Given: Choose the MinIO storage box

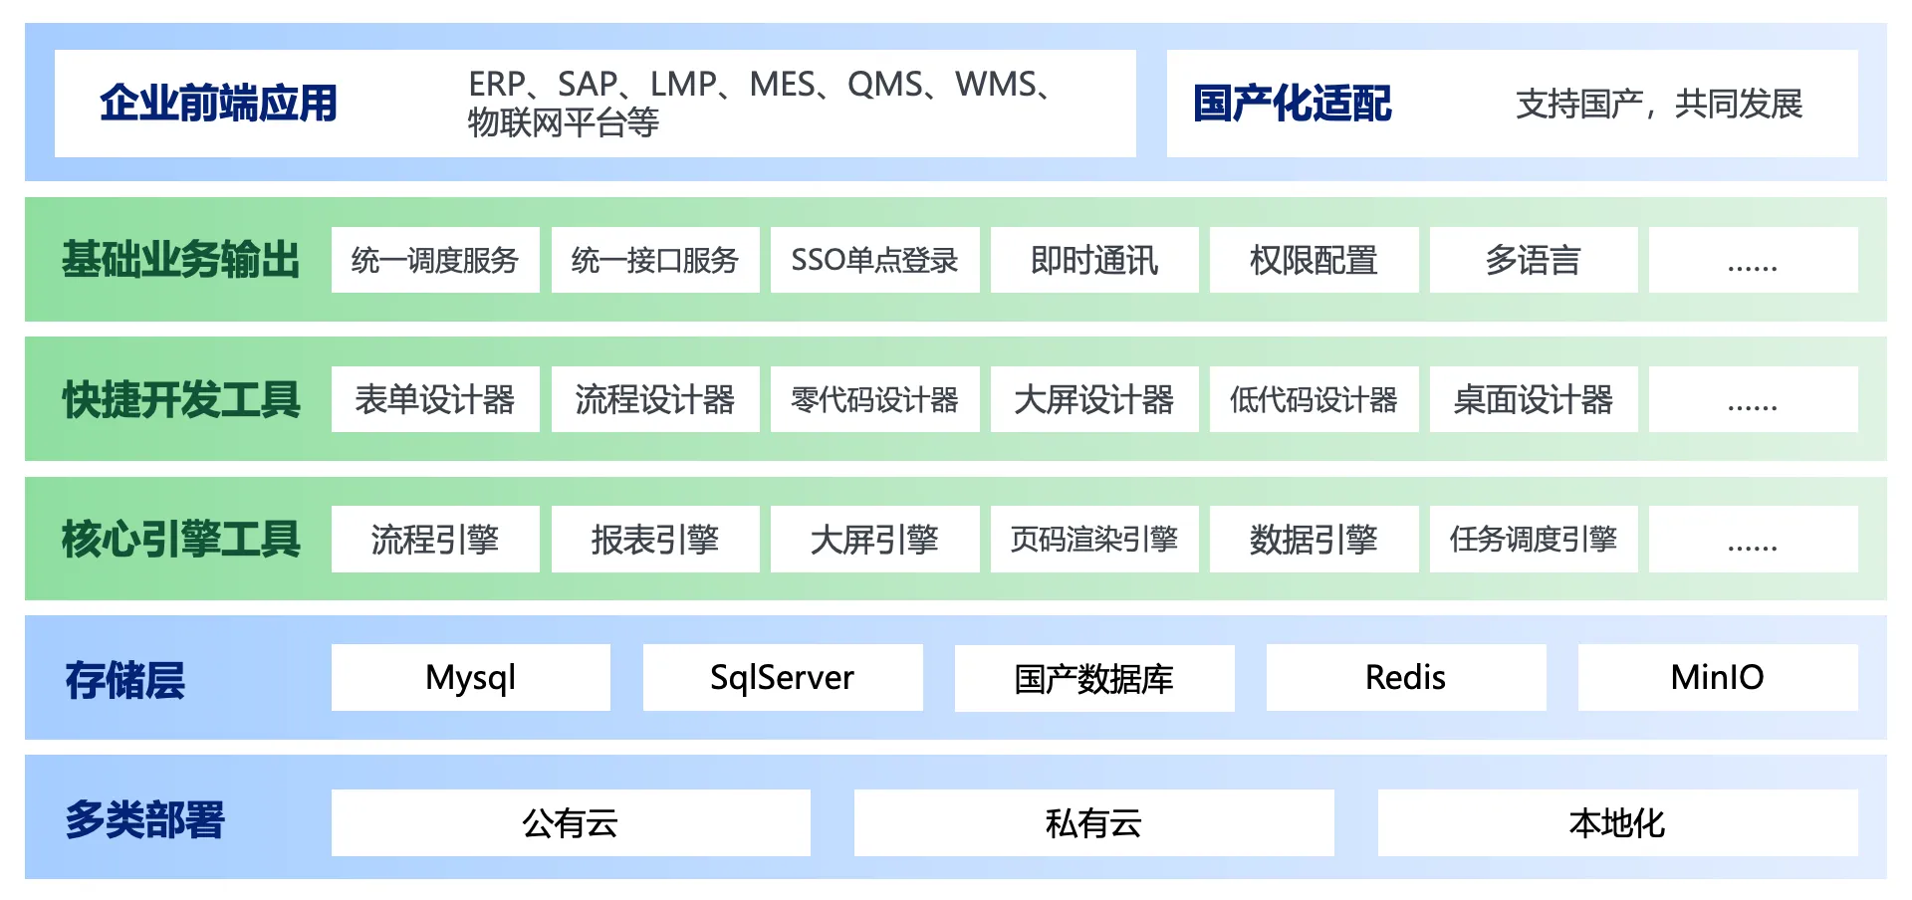Looking at the screenshot, I should point(1717,678).
